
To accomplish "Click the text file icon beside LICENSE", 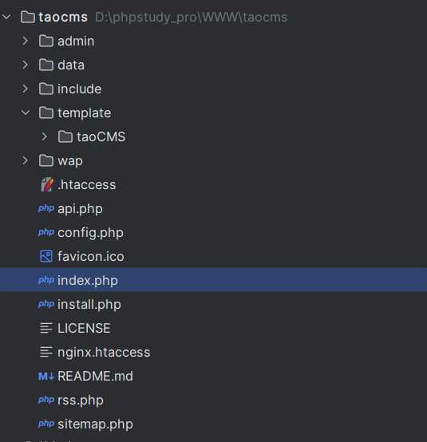I will (46, 328).
